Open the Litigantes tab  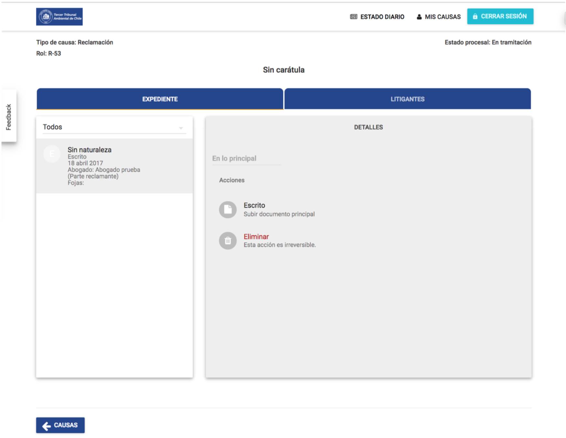[407, 99]
